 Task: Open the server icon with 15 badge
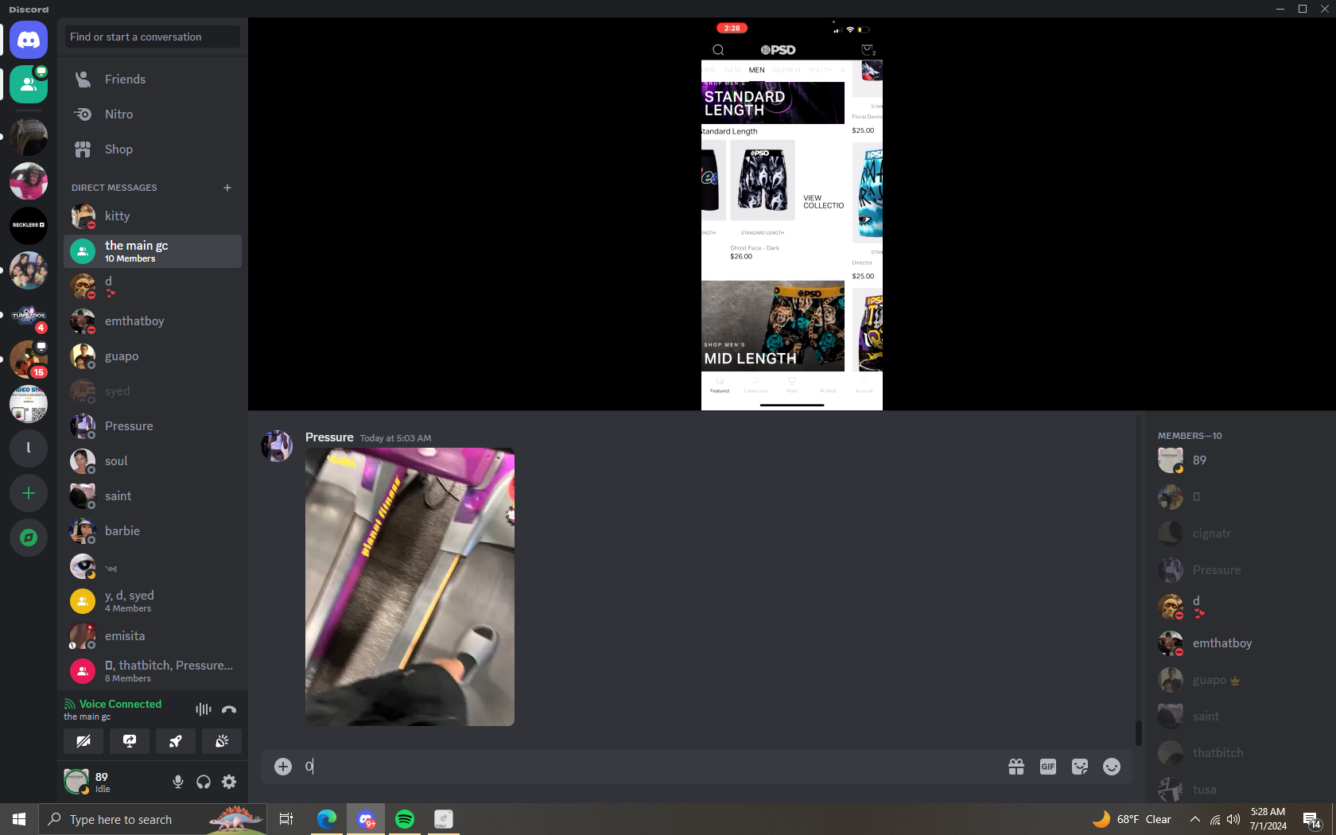coord(29,359)
